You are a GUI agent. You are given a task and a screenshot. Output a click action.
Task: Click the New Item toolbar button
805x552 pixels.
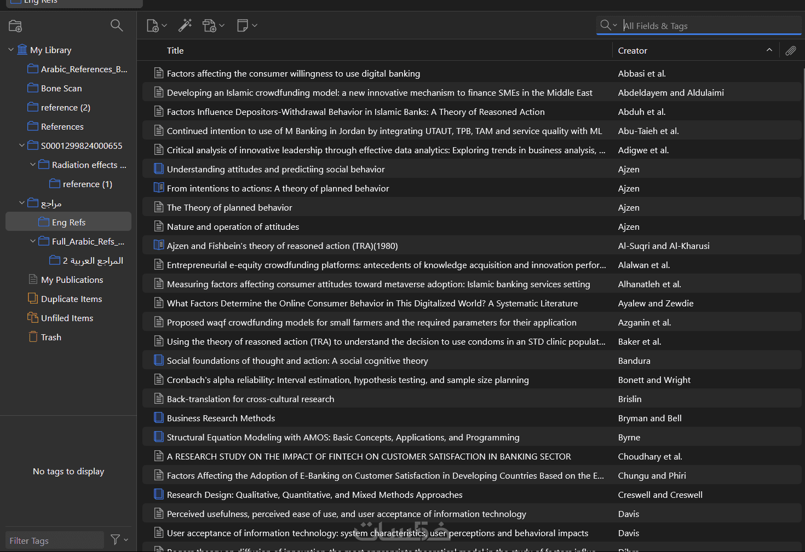157,26
